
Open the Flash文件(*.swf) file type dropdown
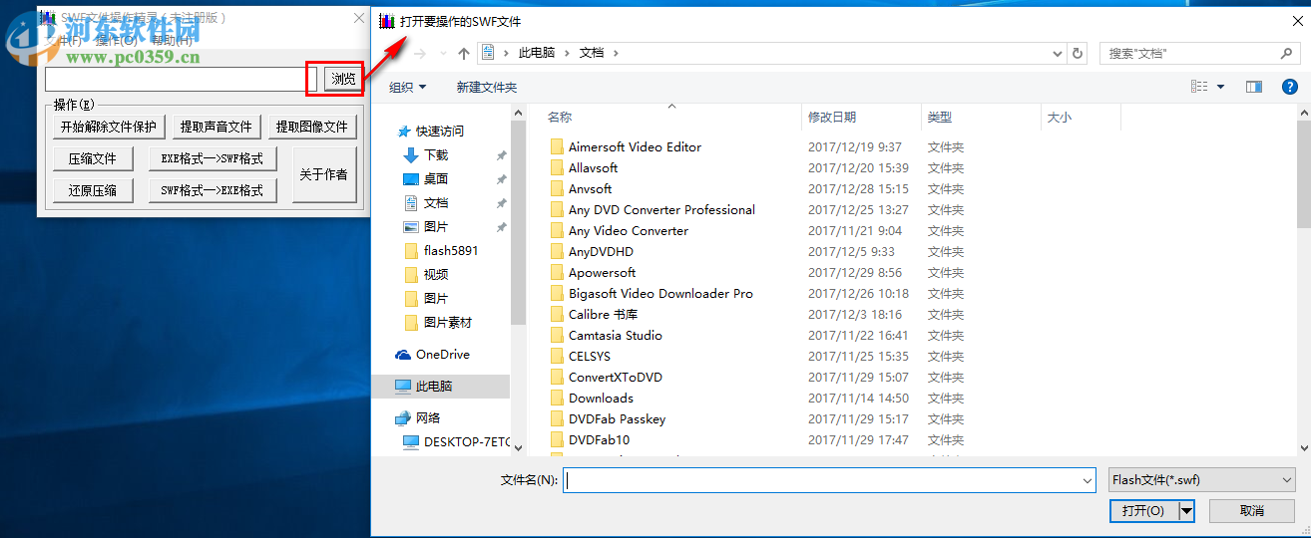[x=1202, y=480]
